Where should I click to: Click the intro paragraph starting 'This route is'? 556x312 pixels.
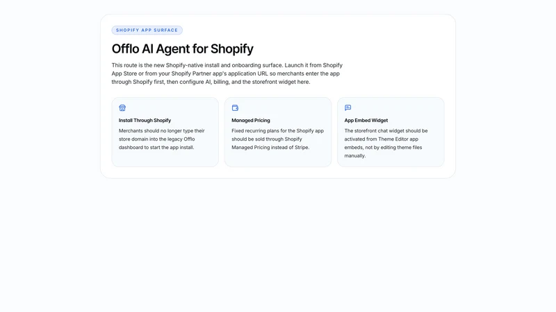pos(227,73)
